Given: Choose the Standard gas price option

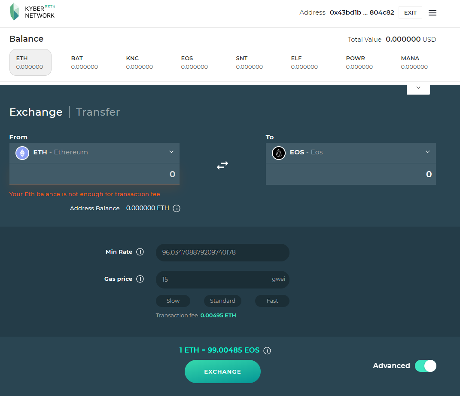Looking at the screenshot, I should [x=222, y=301].
